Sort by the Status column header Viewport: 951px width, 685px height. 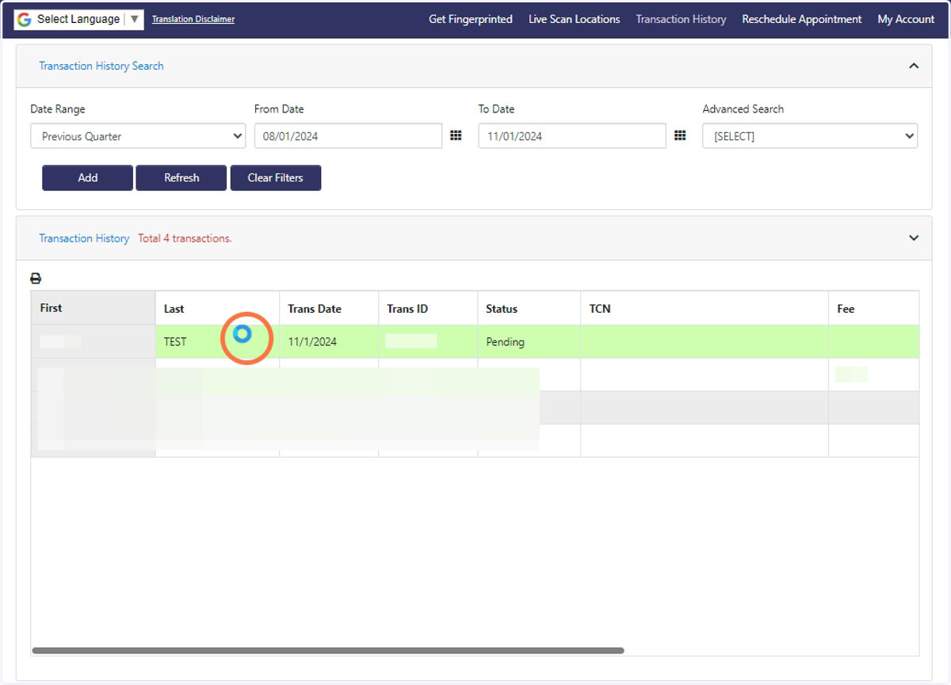pos(529,308)
